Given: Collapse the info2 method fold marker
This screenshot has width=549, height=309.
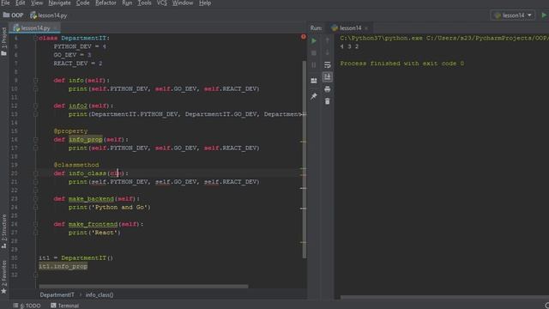Looking at the screenshot, I should 36,106.
